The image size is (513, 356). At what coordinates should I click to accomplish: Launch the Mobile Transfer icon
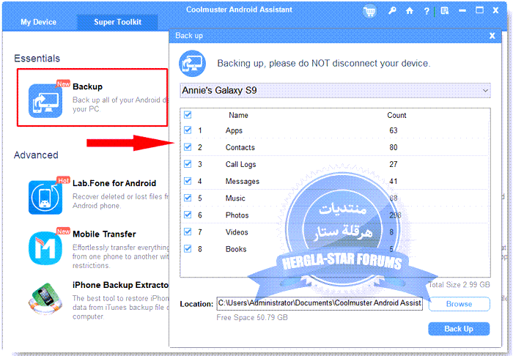point(45,248)
